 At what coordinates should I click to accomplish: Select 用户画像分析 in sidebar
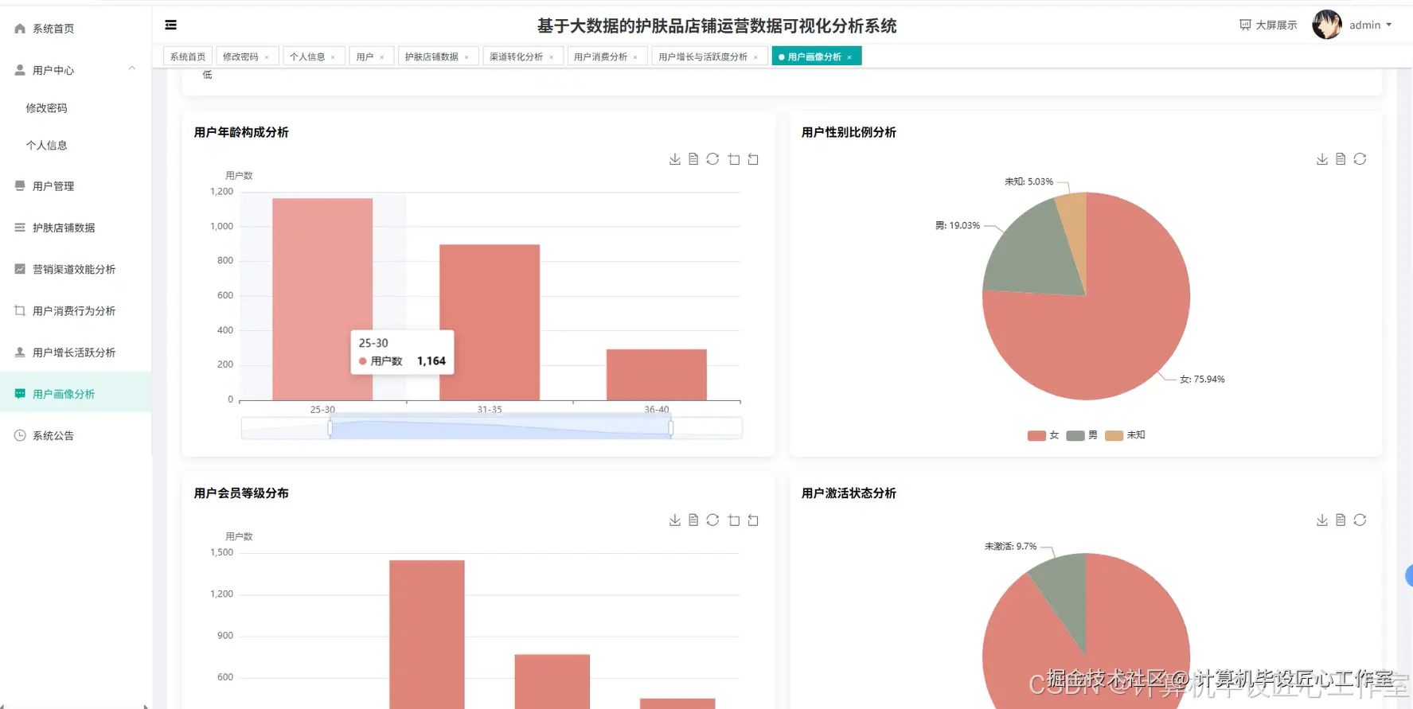pos(76,394)
